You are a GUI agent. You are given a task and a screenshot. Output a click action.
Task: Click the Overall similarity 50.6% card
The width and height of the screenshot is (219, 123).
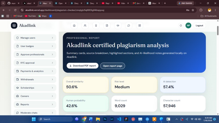pyautogui.click(x=86, y=85)
